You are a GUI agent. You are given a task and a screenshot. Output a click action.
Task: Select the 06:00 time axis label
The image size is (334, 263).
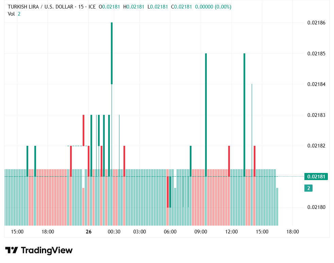(170, 232)
